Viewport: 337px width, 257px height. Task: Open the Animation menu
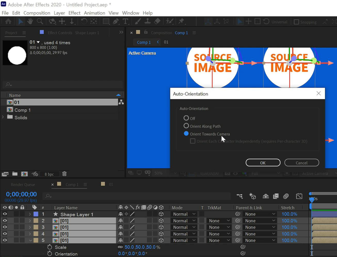click(94, 13)
